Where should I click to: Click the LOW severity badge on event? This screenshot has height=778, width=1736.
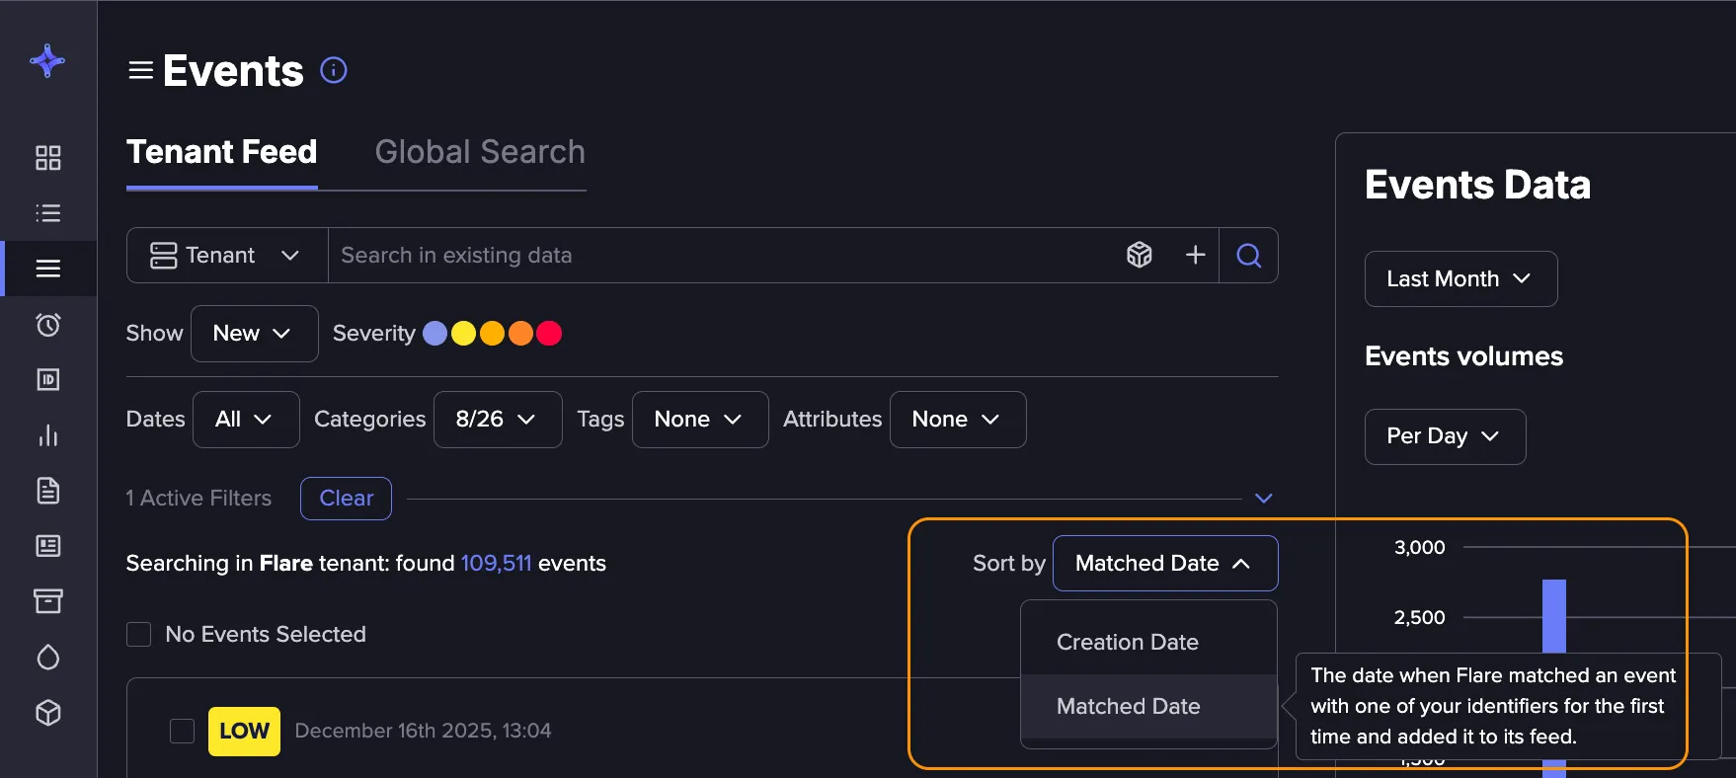click(x=244, y=731)
